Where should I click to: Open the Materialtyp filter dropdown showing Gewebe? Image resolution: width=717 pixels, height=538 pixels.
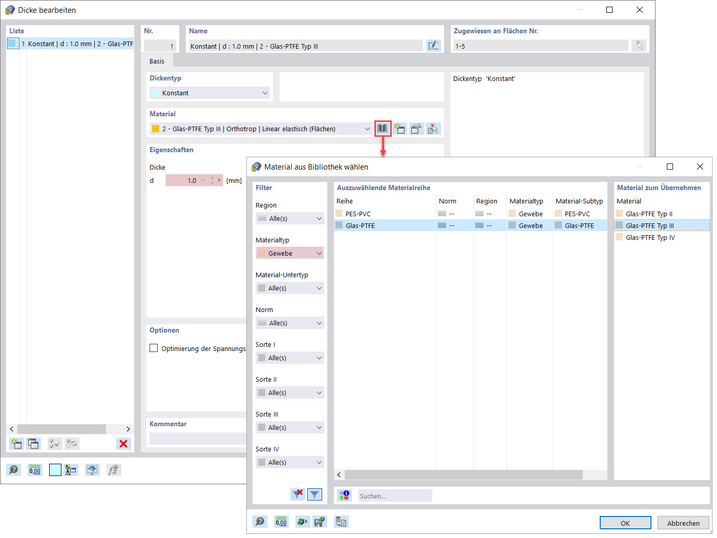pyautogui.click(x=290, y=253)
